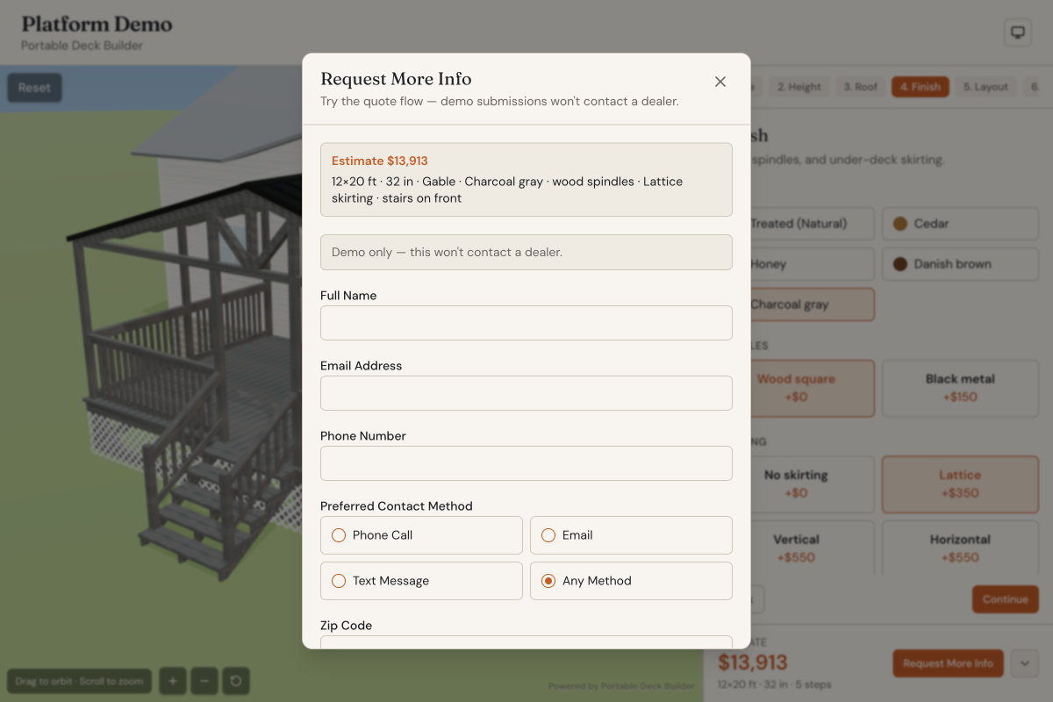Click the Platform Demo title
1053x702 pixels.
[x=97, y=25]
